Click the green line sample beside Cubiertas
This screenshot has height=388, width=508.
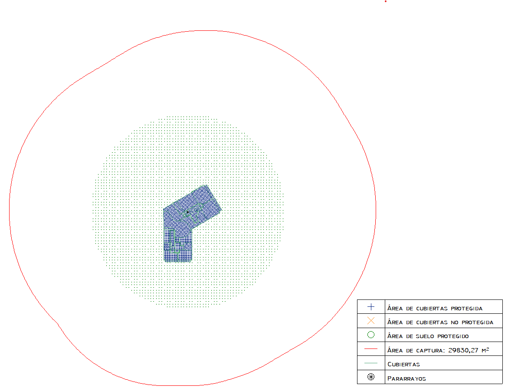coord(371,363)
